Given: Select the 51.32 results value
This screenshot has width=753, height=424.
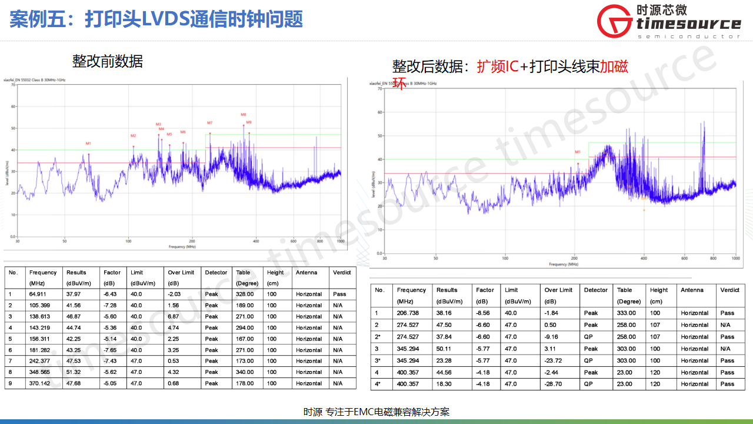Looking at the screenshot, I should (x=74, y=372).
